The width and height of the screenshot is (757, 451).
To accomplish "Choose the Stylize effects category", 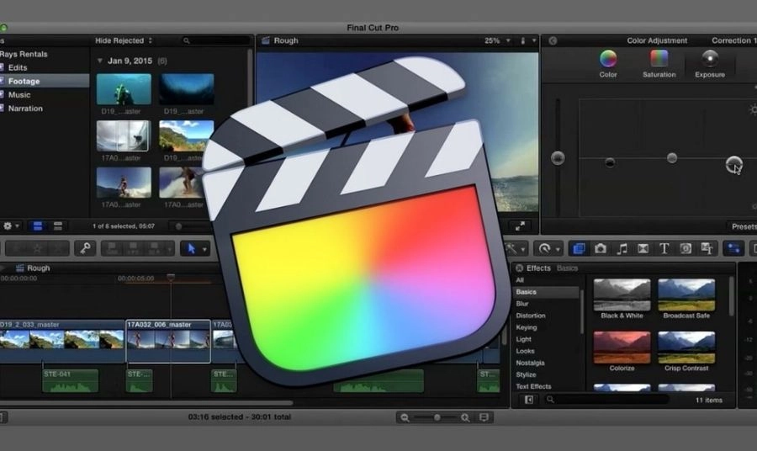I will (x=526, y=374).
